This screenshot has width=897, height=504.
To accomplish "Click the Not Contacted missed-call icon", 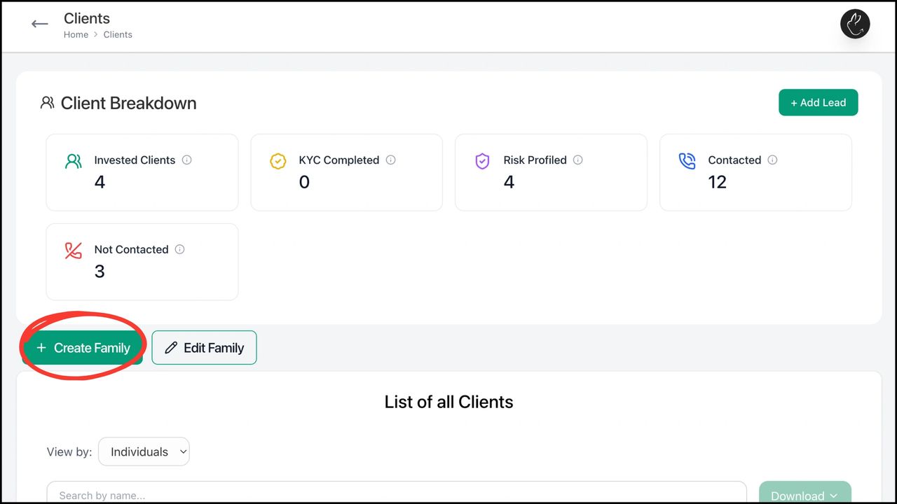I will coord(73,250).
